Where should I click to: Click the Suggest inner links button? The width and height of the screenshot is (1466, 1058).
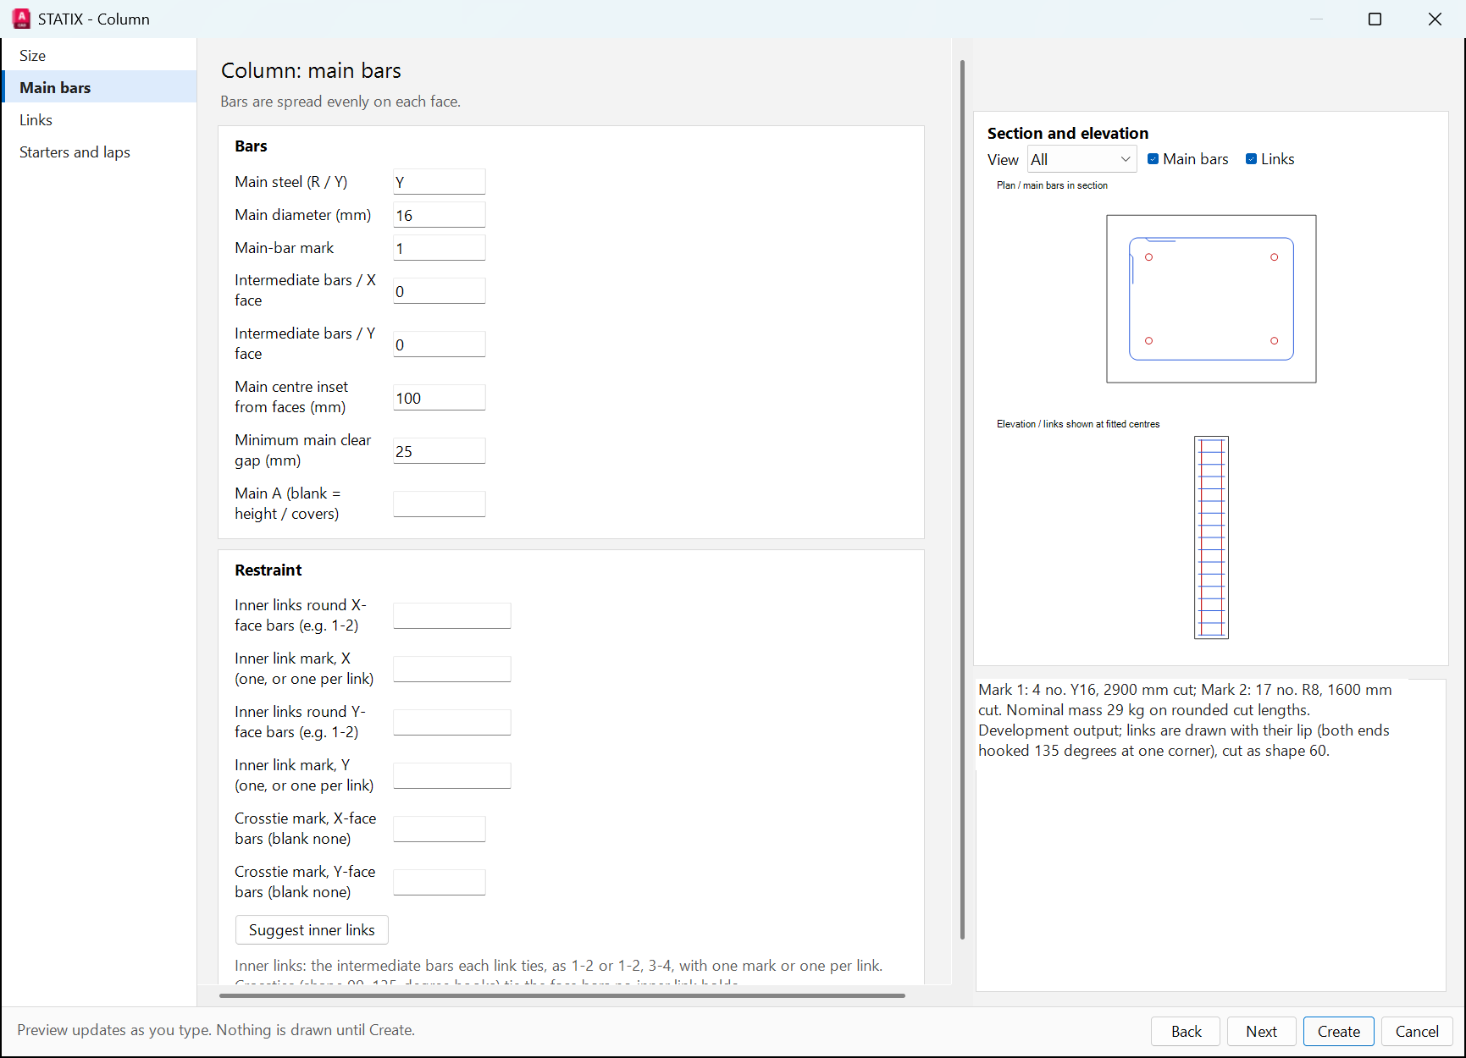(x=312, y=929)
